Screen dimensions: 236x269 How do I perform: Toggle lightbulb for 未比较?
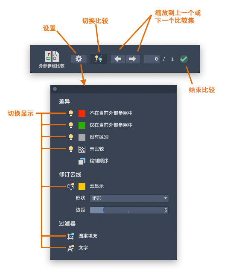(71, 149)
